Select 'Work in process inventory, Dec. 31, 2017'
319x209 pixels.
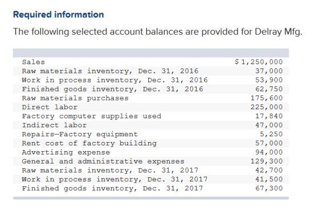114,179
